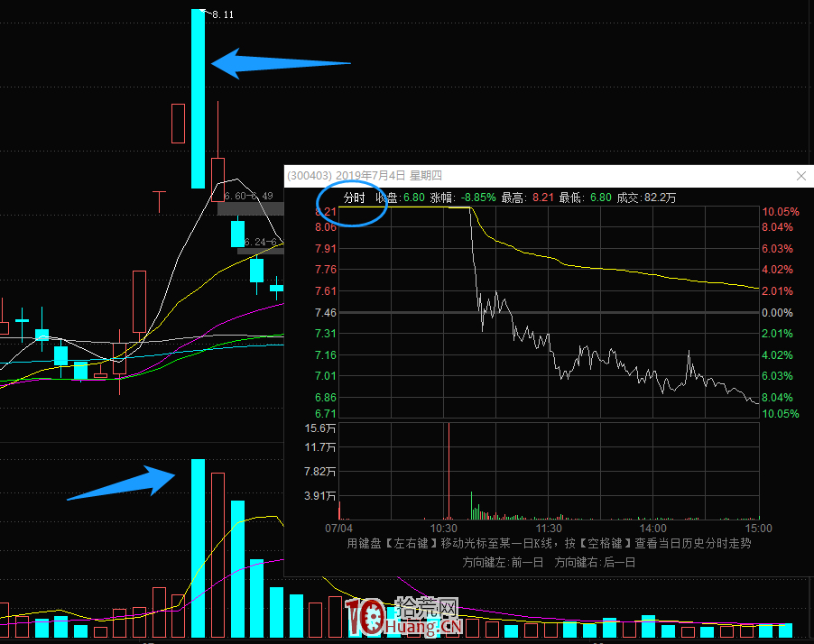
Task: Click the 7.01 price axis label
Action: 326,376
